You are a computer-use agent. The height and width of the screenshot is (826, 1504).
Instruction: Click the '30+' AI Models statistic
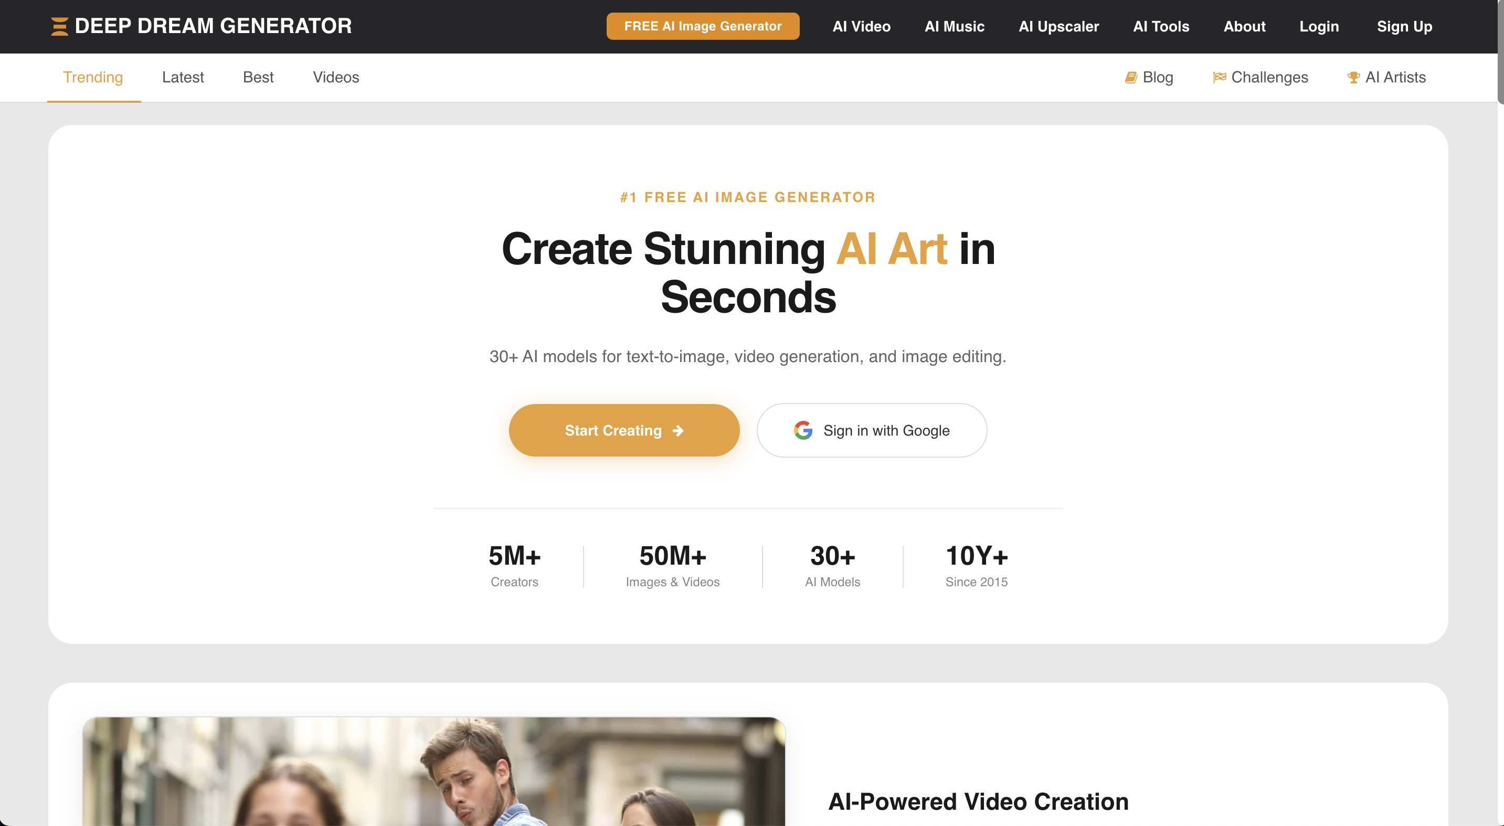click(833, 556)
